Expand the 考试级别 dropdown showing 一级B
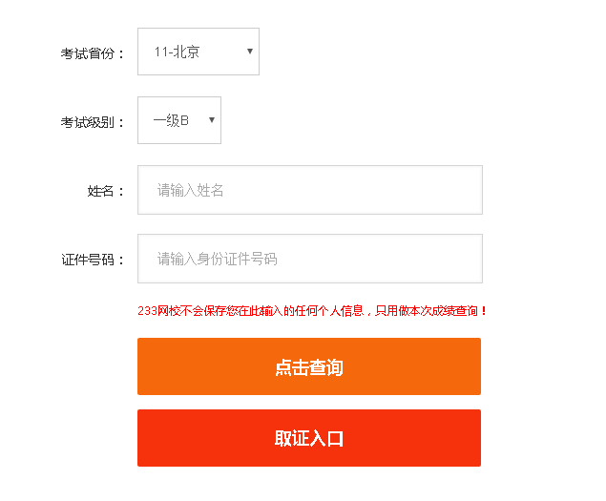The width and height of the screenshot is (606, 501). coord(178,120)
